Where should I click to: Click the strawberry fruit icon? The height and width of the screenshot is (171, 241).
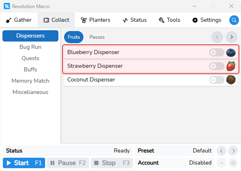pos(231,66)
